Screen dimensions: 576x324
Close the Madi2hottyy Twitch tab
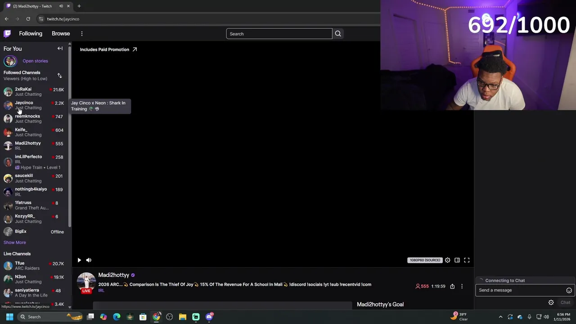tap(68, 6)
